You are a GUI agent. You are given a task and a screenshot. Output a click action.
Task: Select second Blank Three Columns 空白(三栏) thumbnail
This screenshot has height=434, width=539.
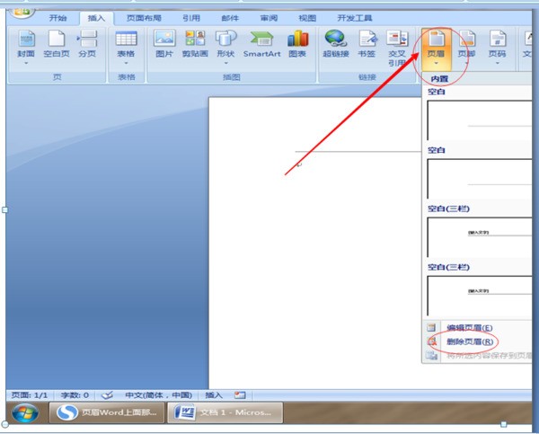point(479,296)
